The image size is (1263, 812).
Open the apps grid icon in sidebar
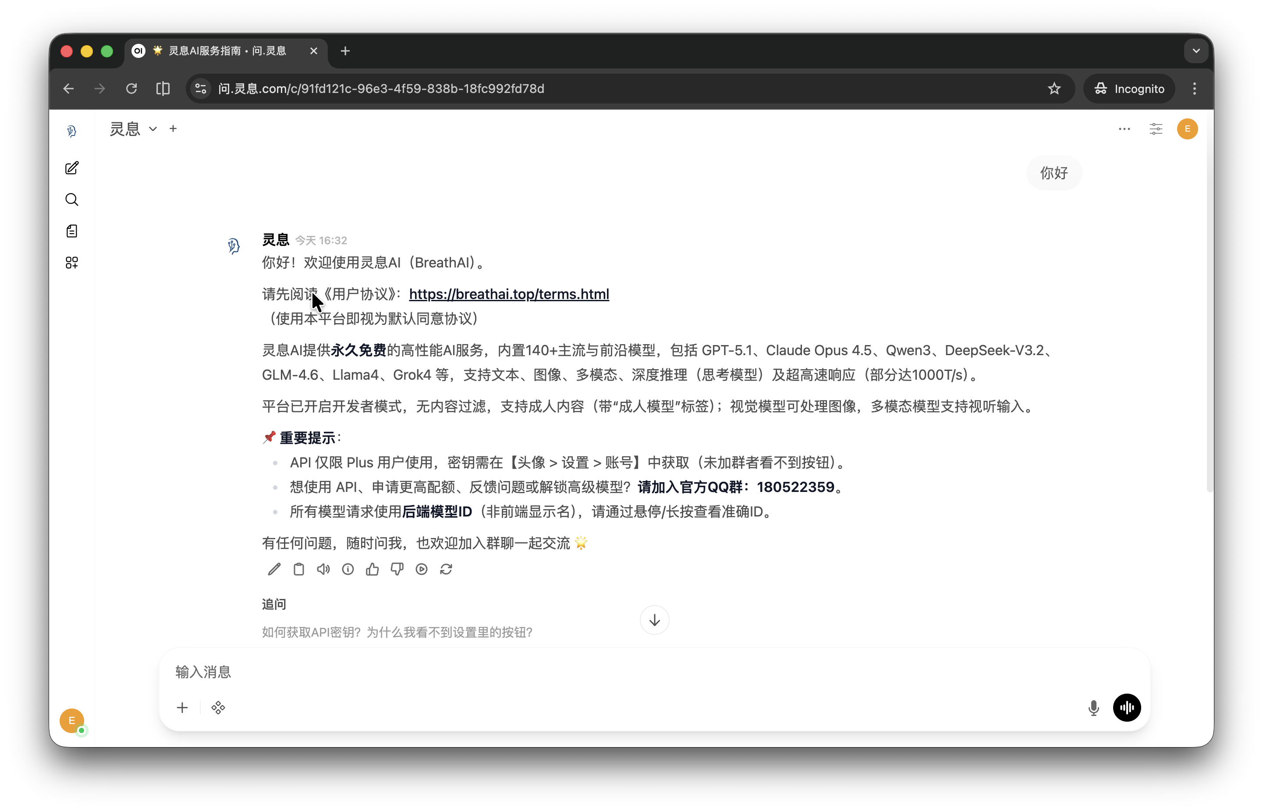tap(72, 262)
